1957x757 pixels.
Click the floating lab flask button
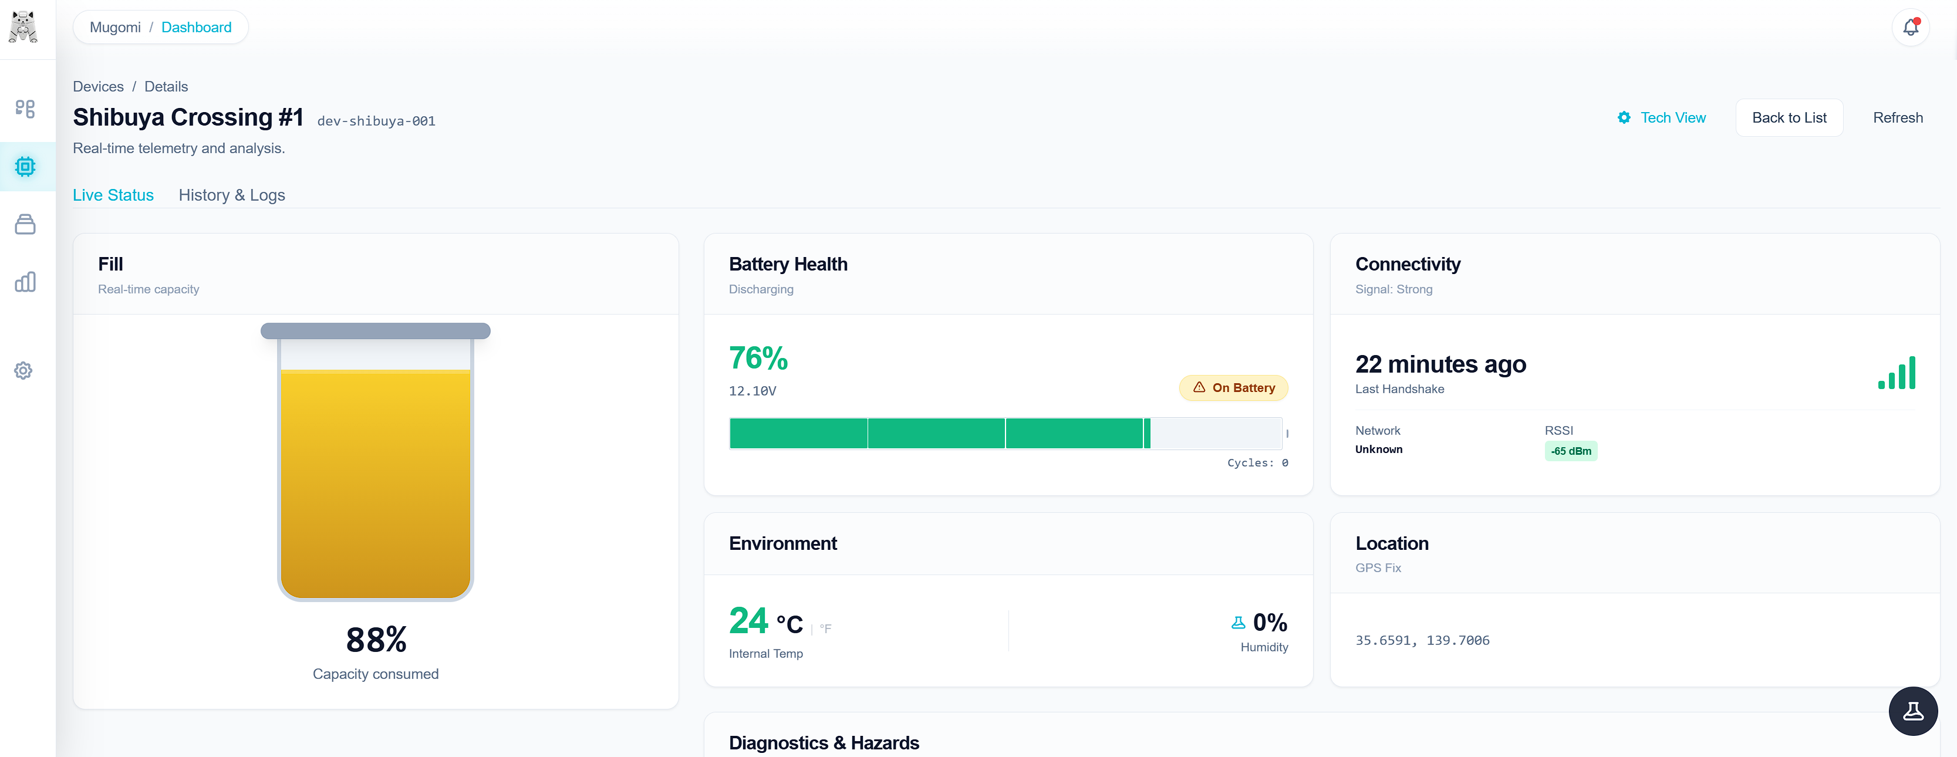click(x=1913, y=711)
